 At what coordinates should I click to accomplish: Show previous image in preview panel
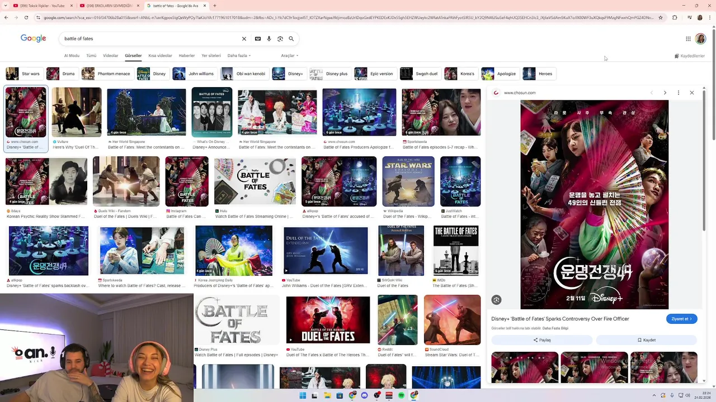652,93
